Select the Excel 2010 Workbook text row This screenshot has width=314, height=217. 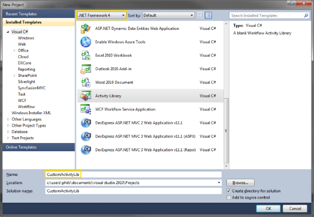click(x=150, y=56)
